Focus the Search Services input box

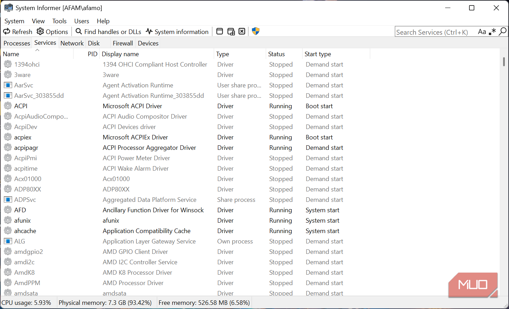tap(435, 32)
